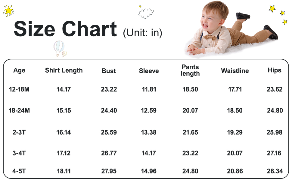Click the Waistline column header
The width and height of the screenshot is (292, 180).
235,71
